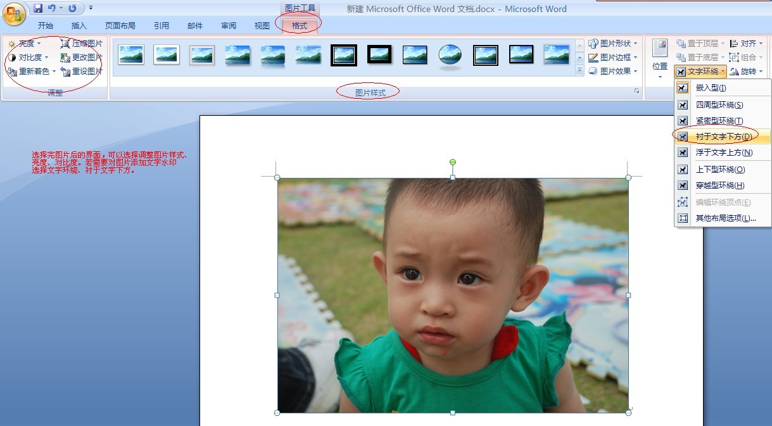Apply the oval picture style thumbnail

tap(450, 55)
